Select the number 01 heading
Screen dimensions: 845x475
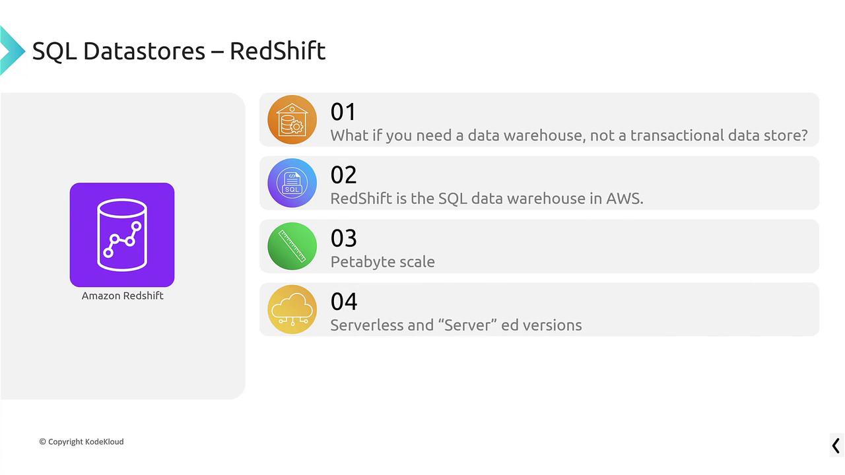(x=343, y=111)
